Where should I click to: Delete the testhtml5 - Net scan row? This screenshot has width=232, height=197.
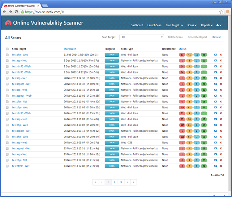[221, 166]
